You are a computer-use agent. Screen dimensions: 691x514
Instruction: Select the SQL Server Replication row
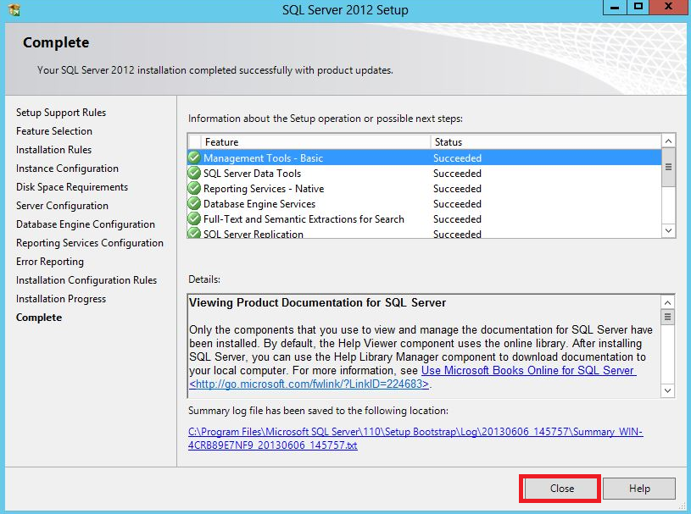click(425, 233)
